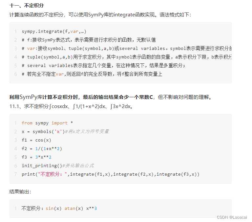
Task: Click the heading 十一、不定积分
Action: (x=27, y=6)
